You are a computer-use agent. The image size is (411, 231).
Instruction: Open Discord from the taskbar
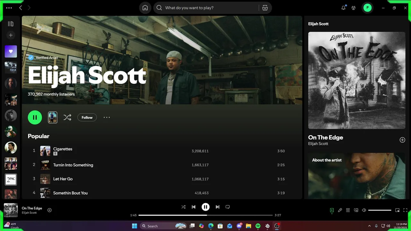pyautogui.click(x=239, y=226)
